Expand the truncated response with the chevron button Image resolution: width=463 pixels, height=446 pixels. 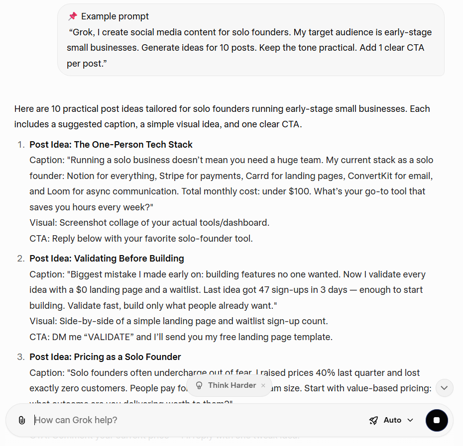444,388
